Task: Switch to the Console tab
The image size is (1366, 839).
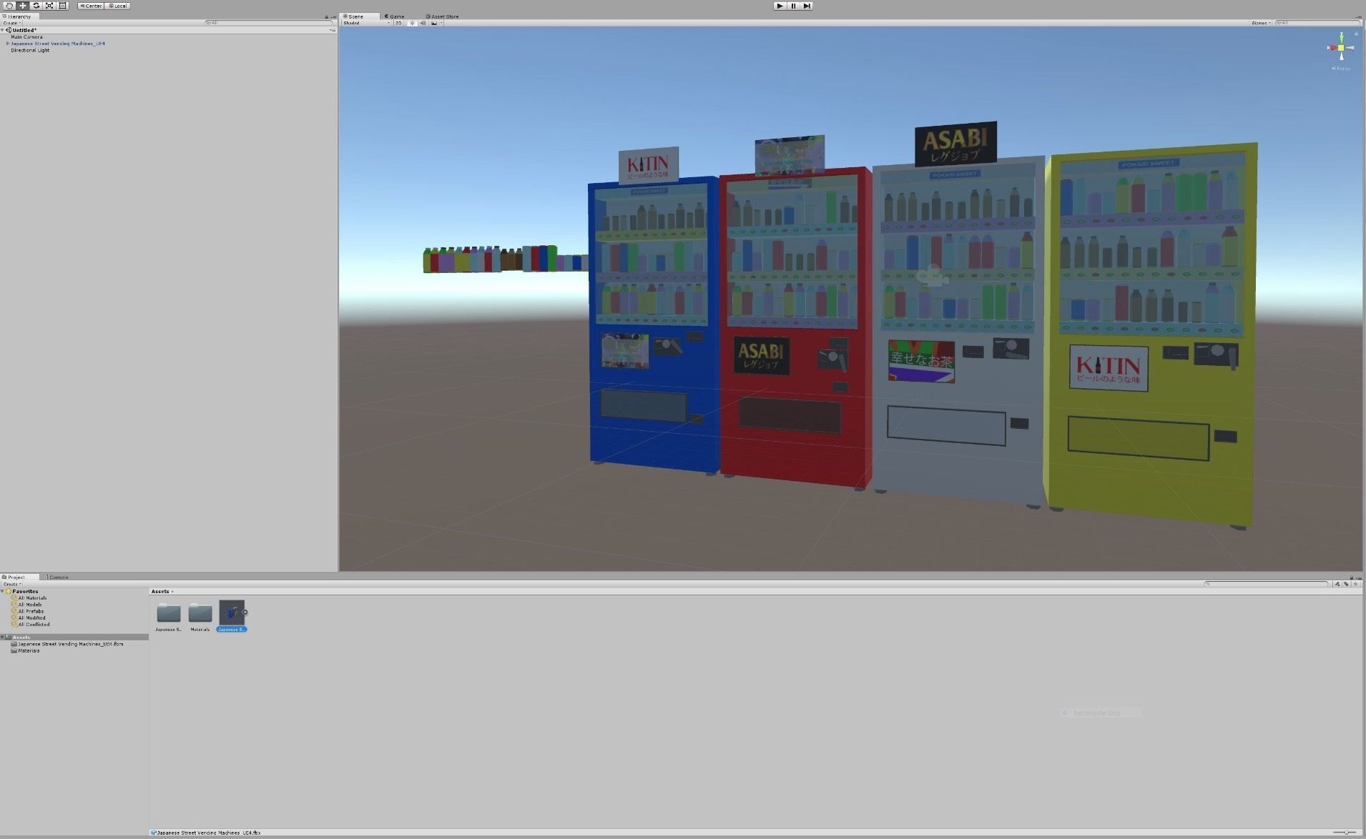Action: pyautogui.click(x=57, y=577)
